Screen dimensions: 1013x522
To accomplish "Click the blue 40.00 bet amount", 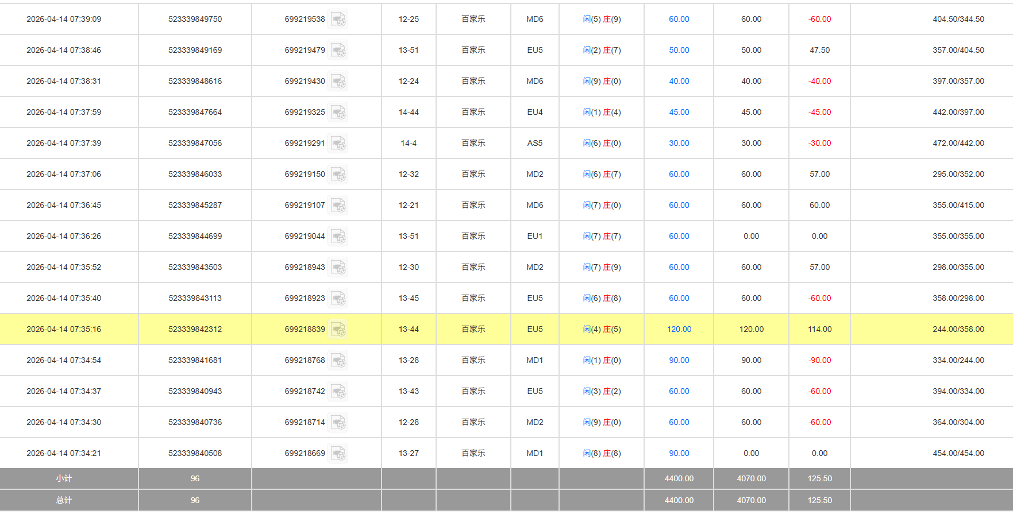I will 679,82.
